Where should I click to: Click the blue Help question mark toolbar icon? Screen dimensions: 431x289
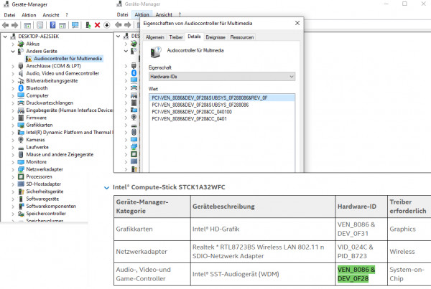[x=52, y=25]
